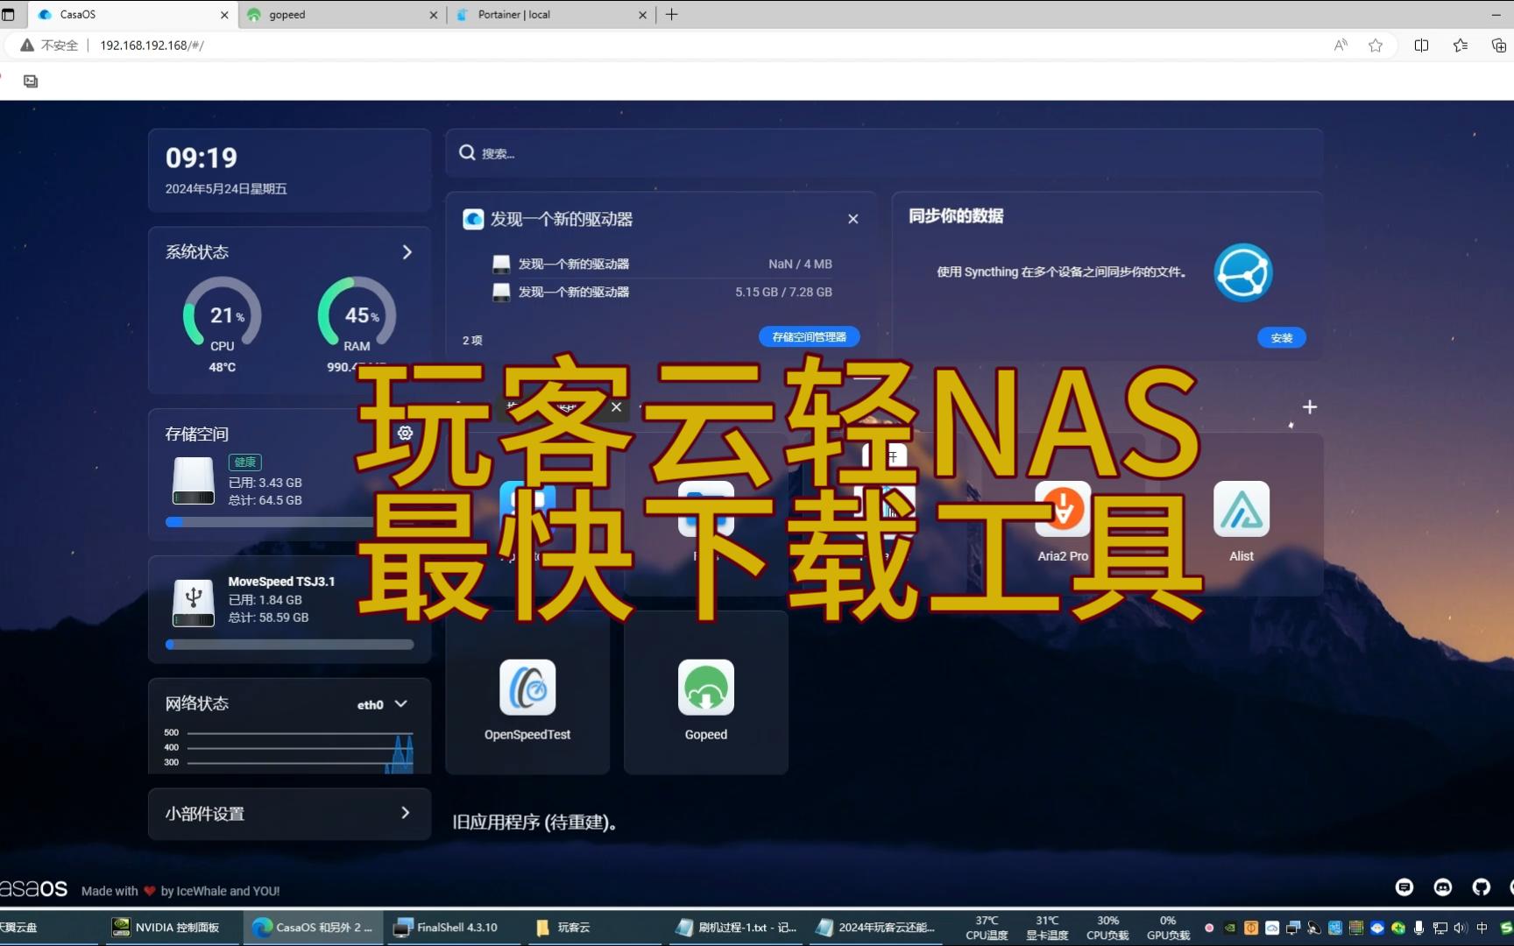Switch to the CasaOS browser tab
This screenshot has height=946, width=1514.
coord(133,15)
